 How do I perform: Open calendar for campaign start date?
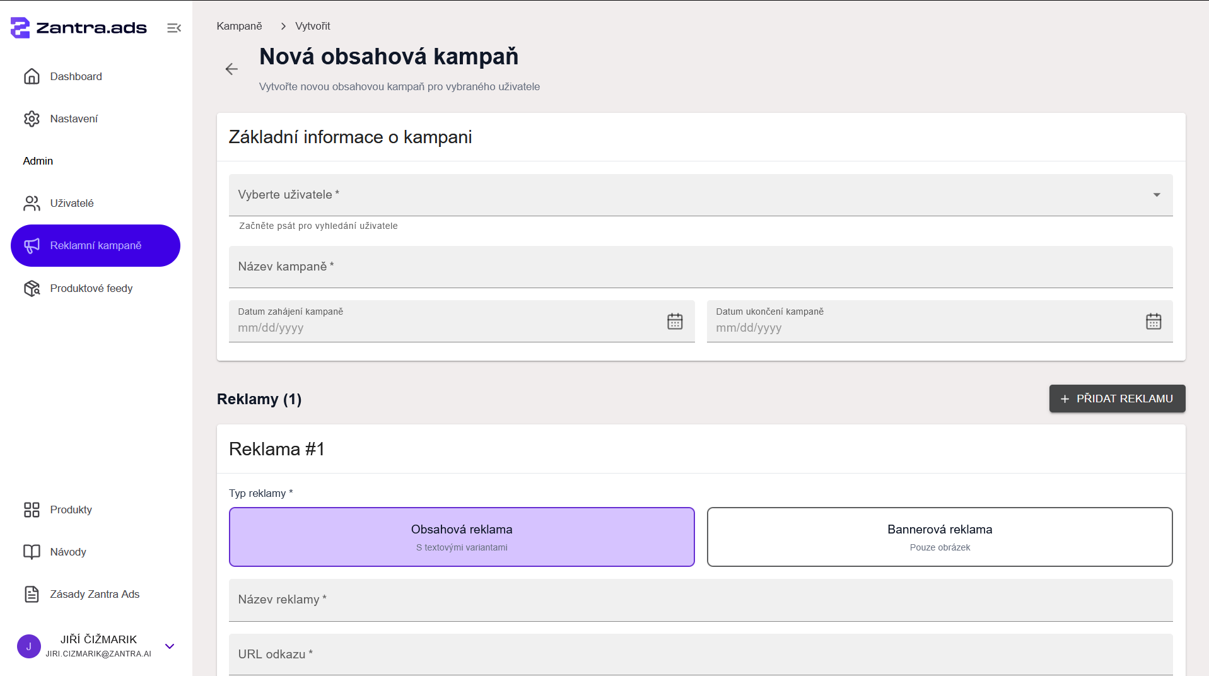click(x=675, y=321)
